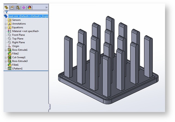Image resolution: width=175 pixels, height=122 pixels.
Task: Open the FeatureManager design tree tab
Action: 6,8
